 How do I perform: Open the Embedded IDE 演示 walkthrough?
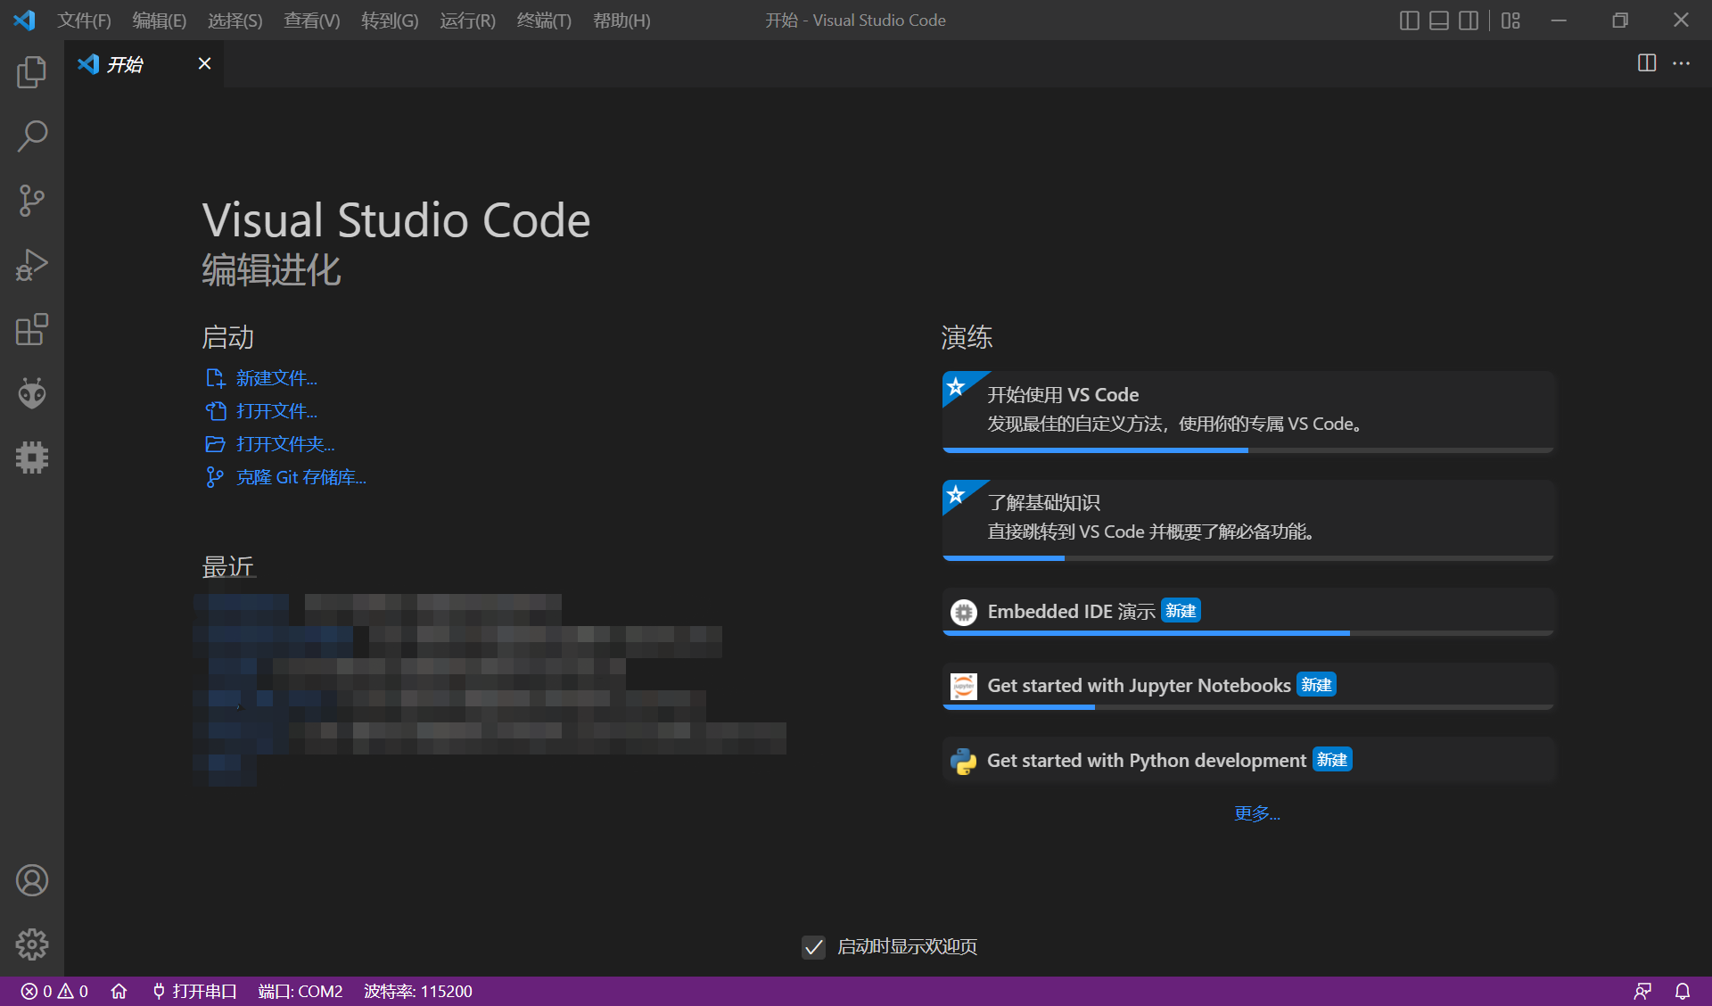(x=1248, y=612)
